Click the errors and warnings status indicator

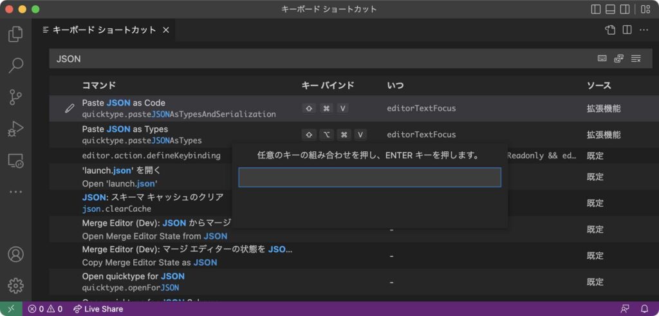[x=45, y=309]
